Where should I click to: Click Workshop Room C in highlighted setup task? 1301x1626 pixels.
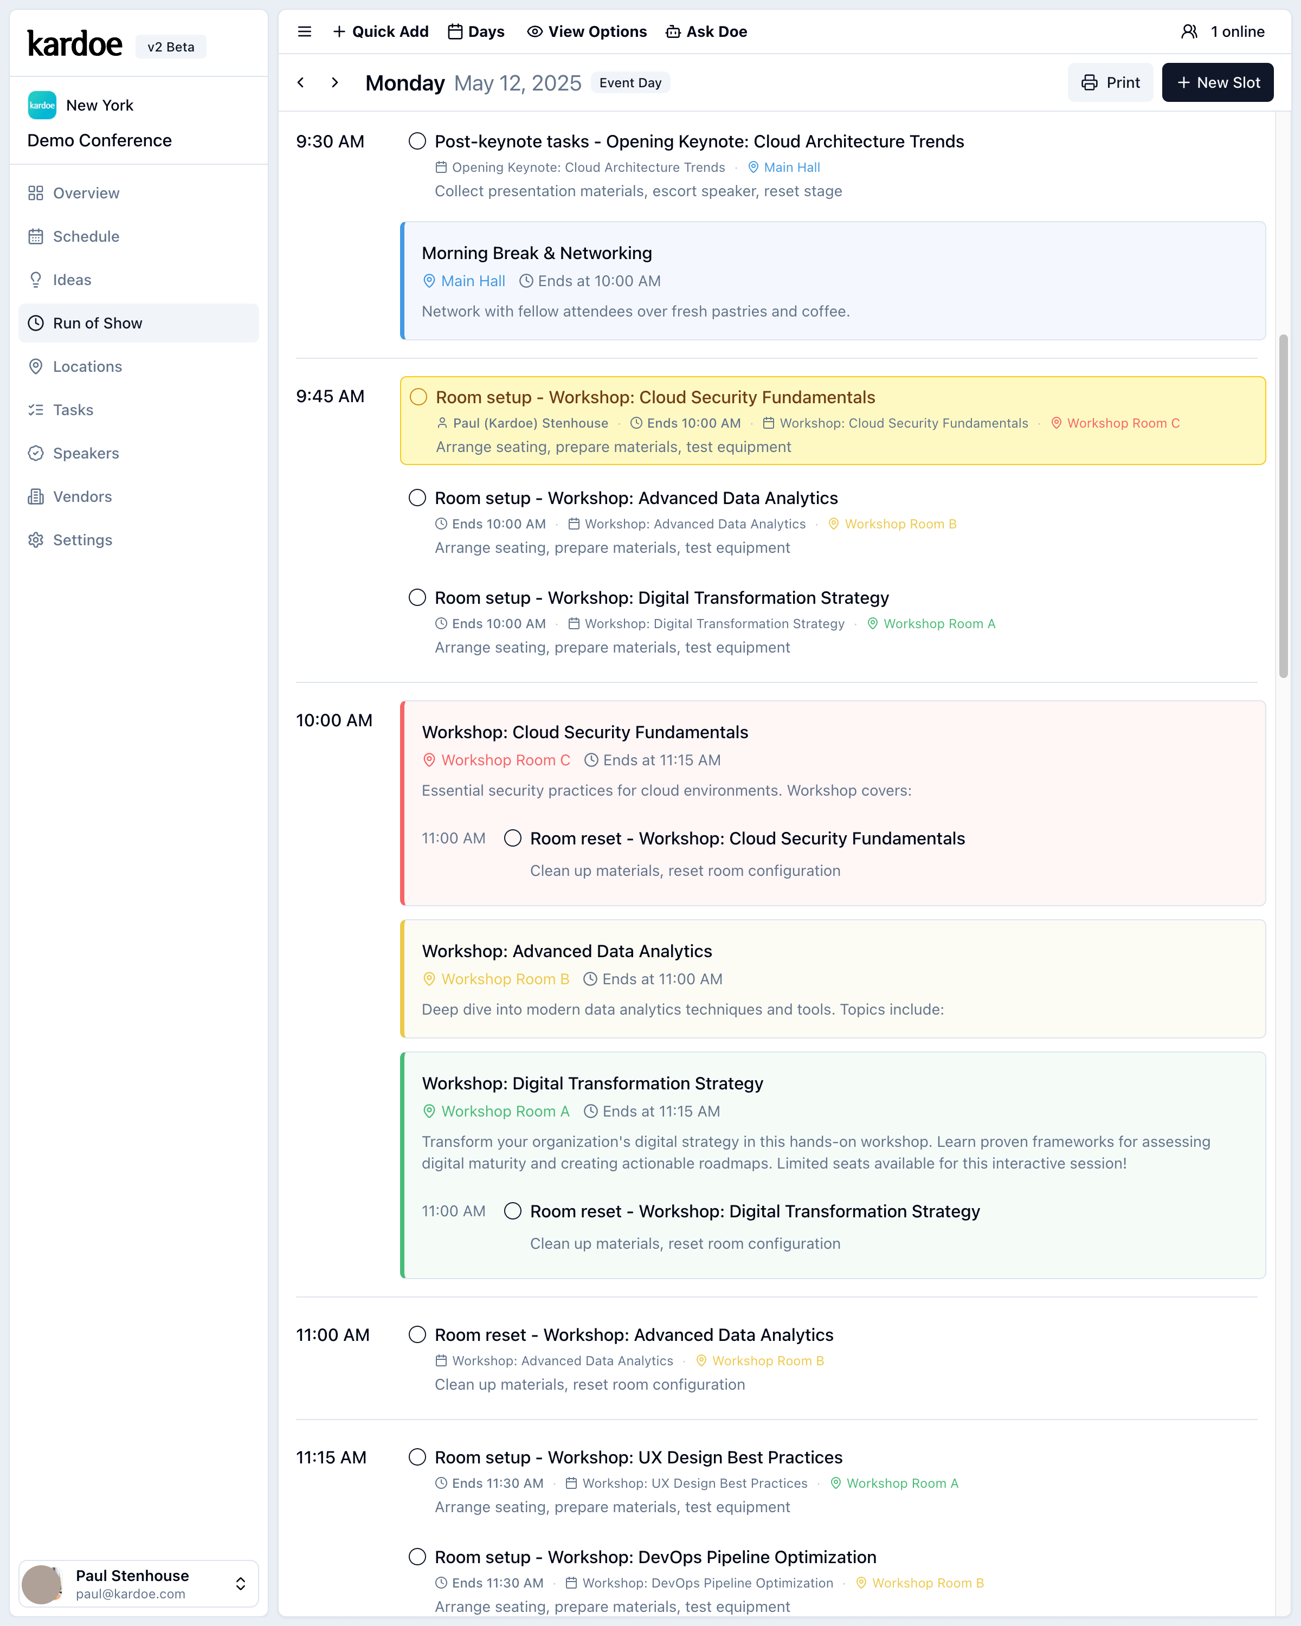(1116, 423)
